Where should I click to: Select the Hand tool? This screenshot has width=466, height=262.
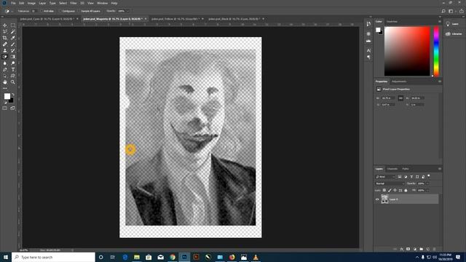point(5,82)
